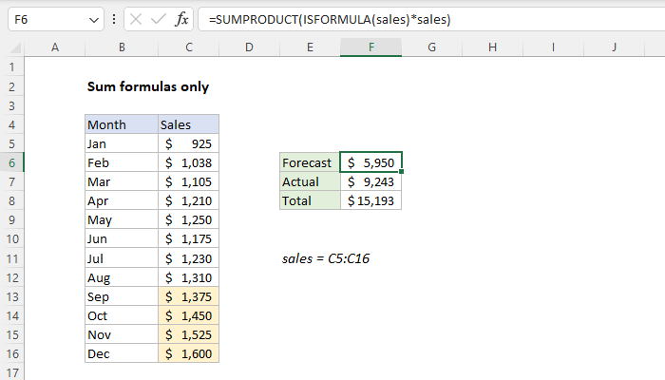The width and height of the screenshot is (665, 380).
Task: Select row 2 header
Action: pyautogui.click(x=11, y=86)
